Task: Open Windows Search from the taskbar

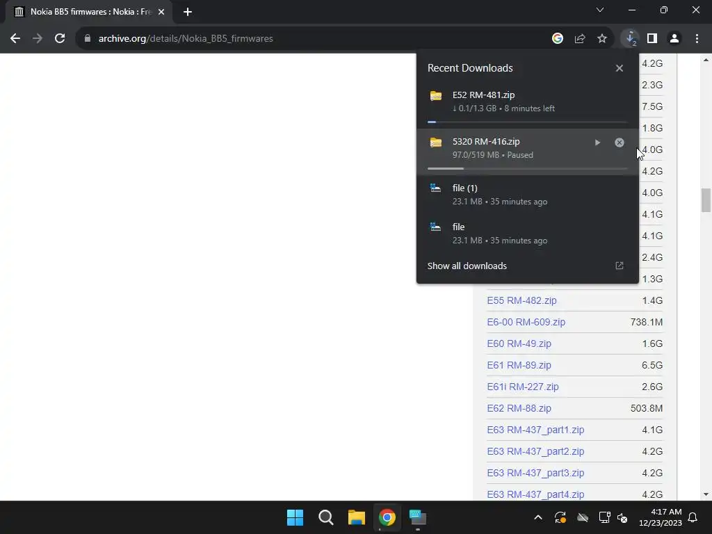Action: (325, 517)
